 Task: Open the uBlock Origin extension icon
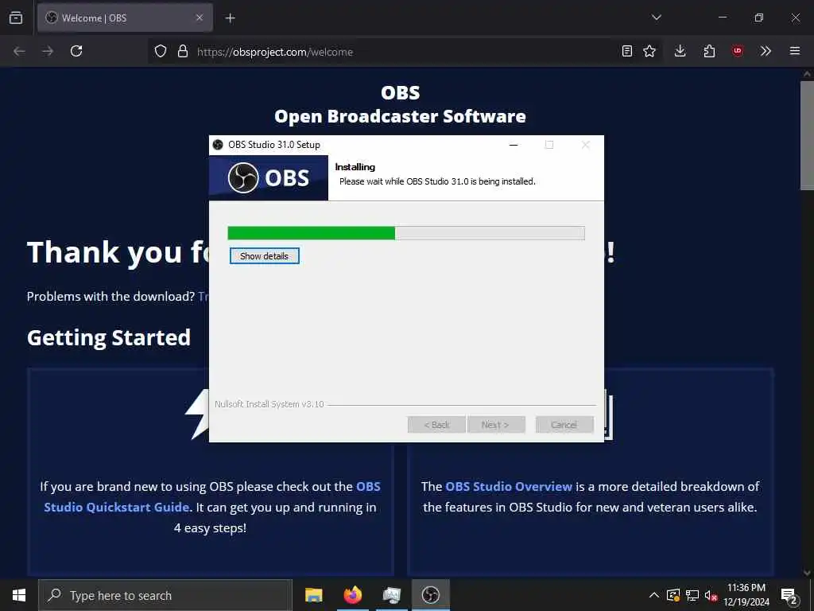click(x=737, y=51)
